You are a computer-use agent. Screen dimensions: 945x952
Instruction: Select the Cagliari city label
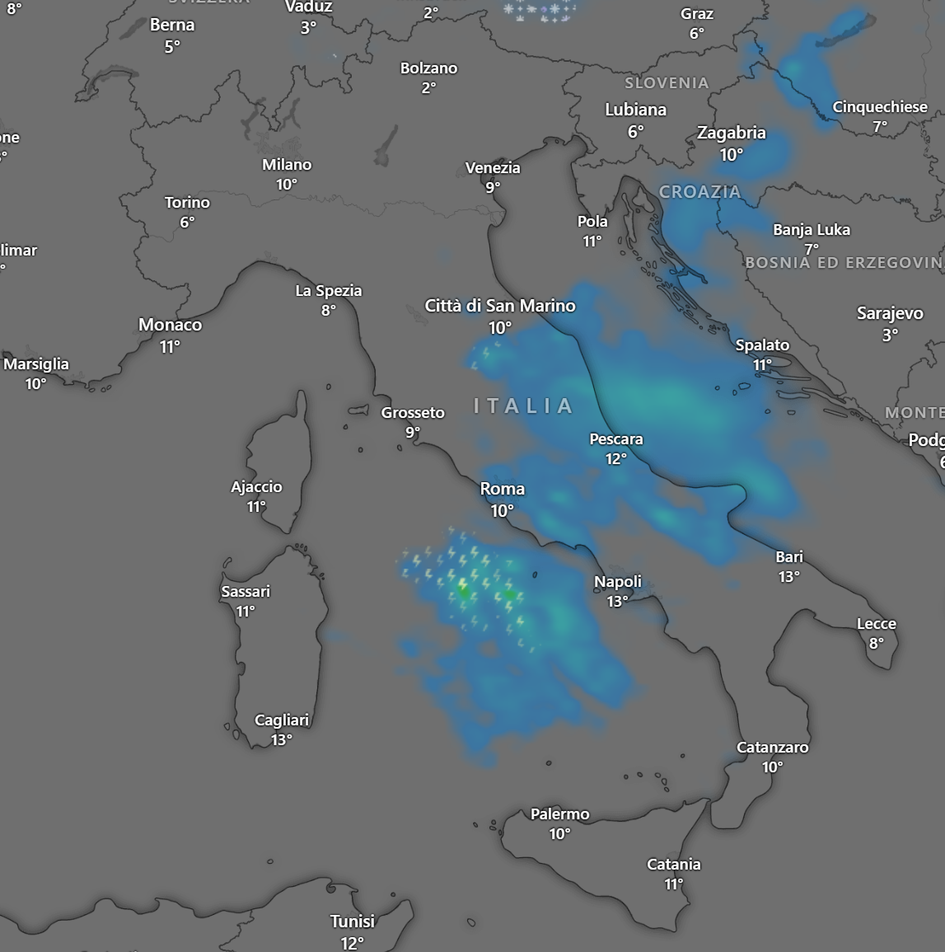point(281,720)
